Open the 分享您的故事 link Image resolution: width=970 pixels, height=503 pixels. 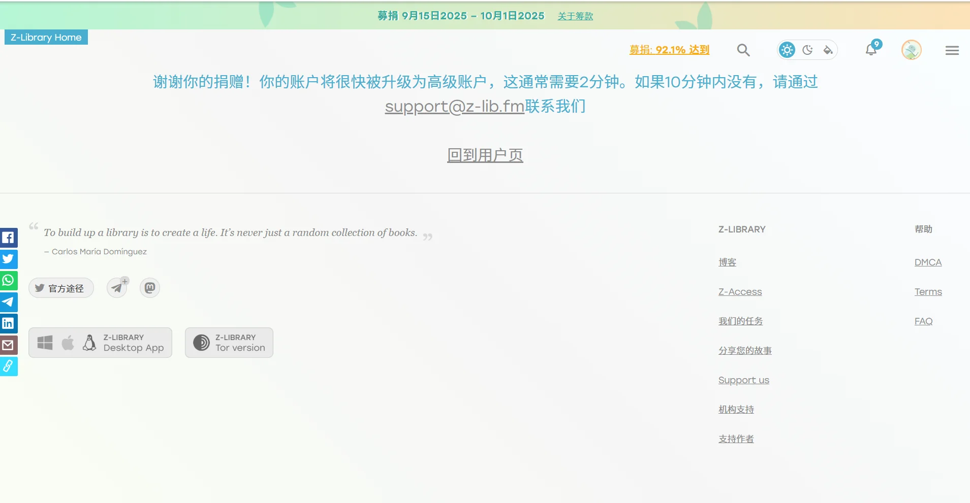(x=745, y=351)
